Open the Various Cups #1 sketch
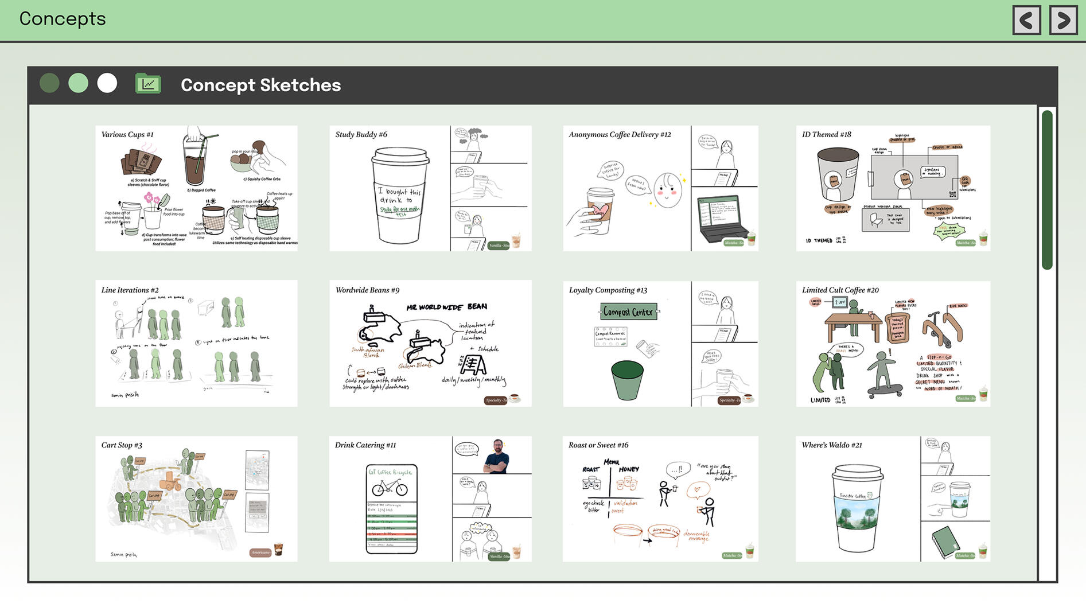1086x611 pixels. coord(196,188)
